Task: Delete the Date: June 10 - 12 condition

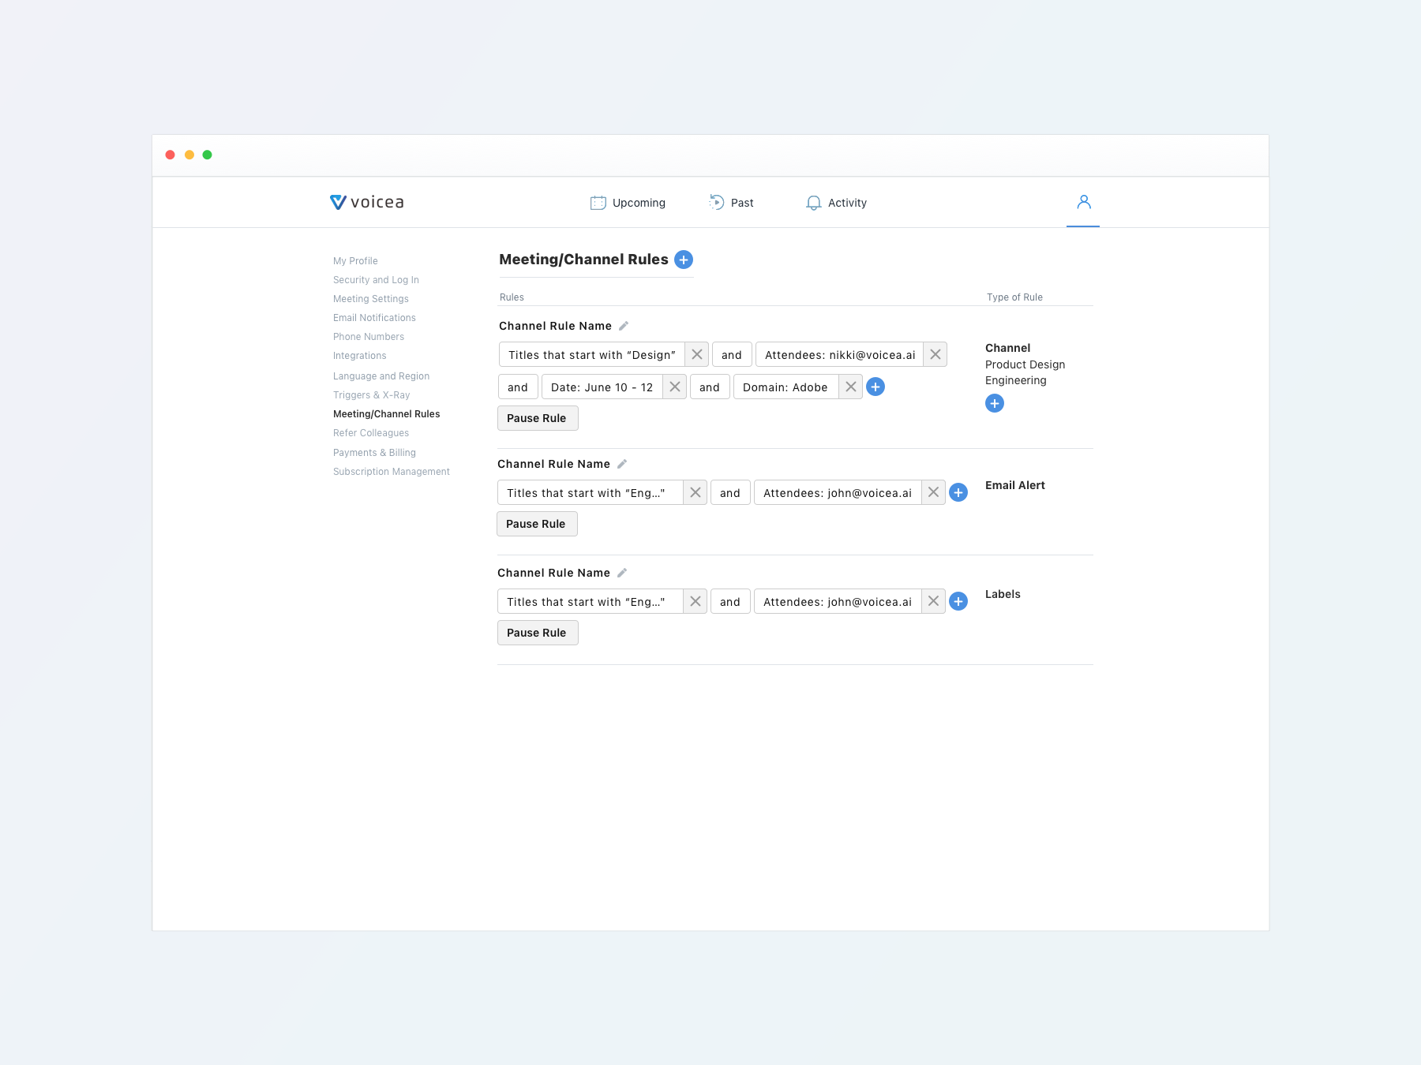Action: tap(674, 387)
